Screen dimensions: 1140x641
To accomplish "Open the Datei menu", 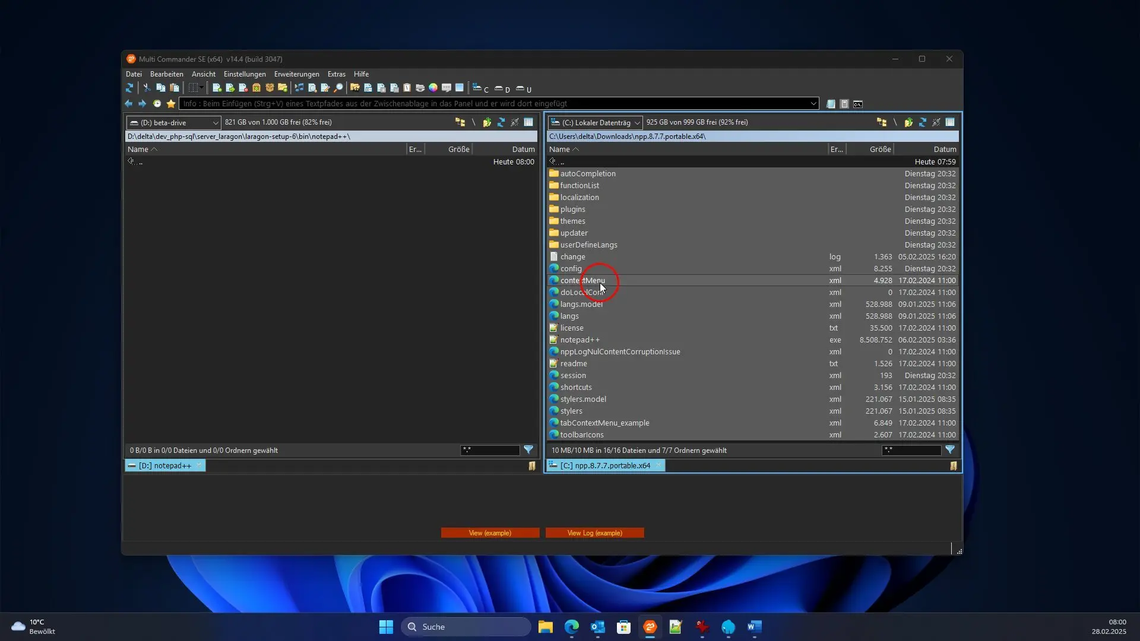I will pyautogui.click(x=134, y=74).
